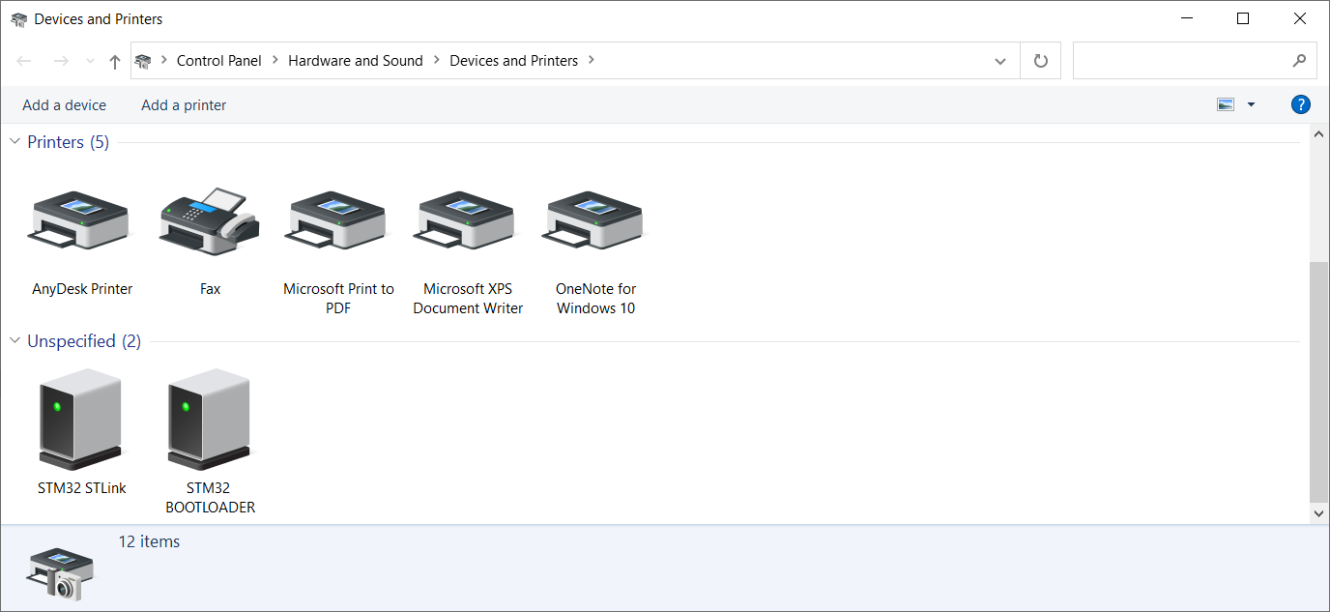Click the AnyDesk Printer label text

82,288
